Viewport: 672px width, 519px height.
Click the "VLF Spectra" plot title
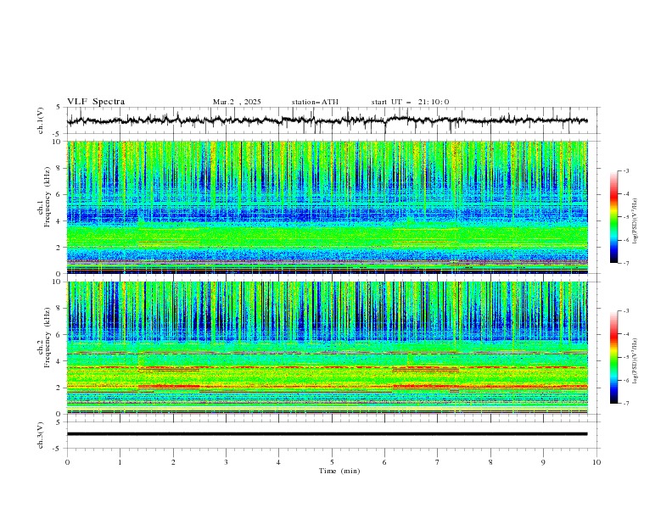coord(96,102)
